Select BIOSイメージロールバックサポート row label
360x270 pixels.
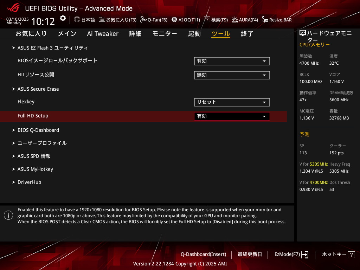[x=57, y=60]
